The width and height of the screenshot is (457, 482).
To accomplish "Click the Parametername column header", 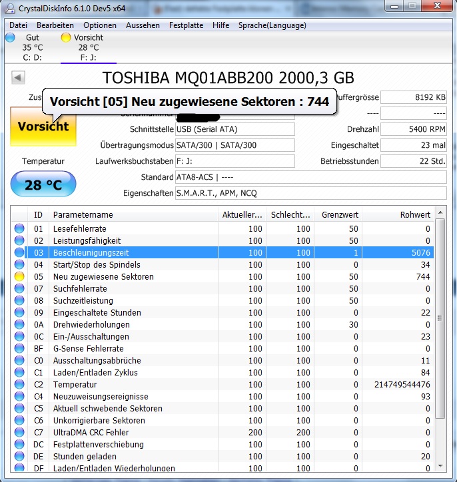I will coord(133,214).
